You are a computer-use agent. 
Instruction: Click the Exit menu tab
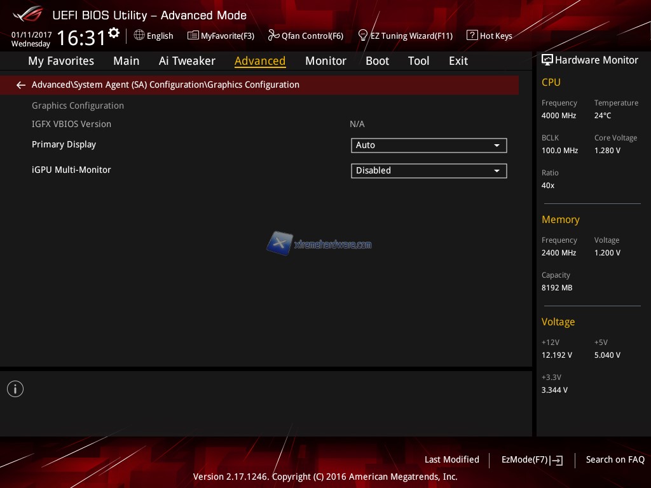(458, 61)
